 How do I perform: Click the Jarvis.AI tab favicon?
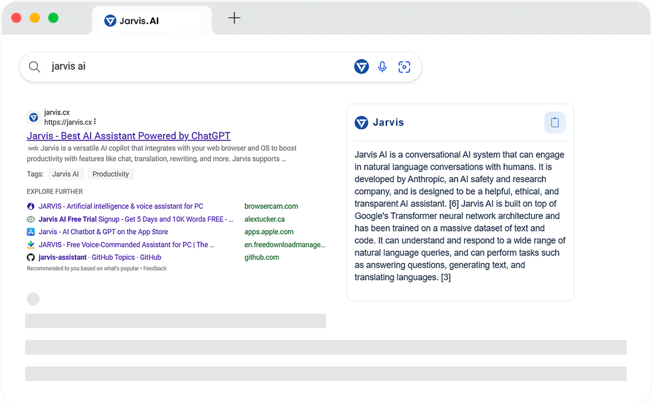pos(110,21)
